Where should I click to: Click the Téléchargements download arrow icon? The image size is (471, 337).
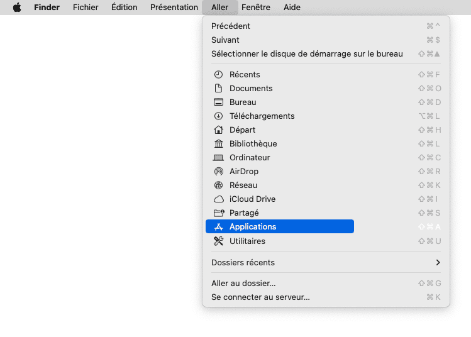pos(219,116)
